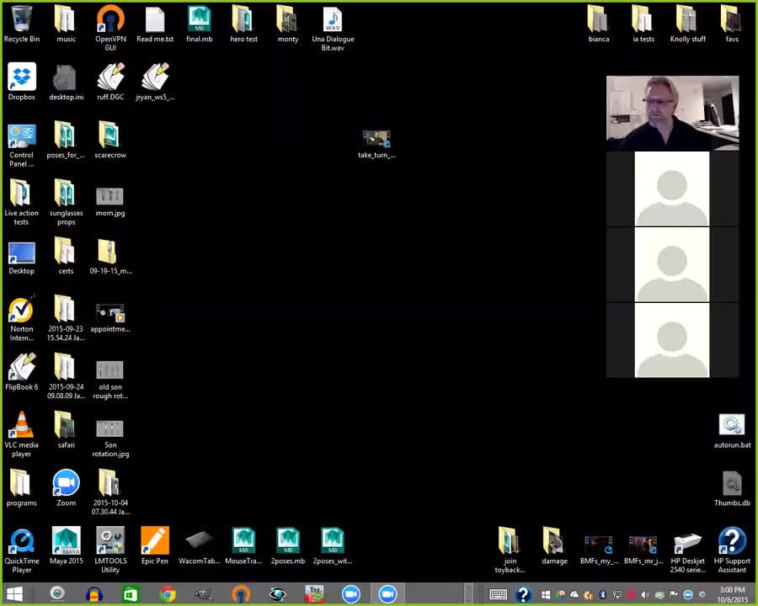Click the HP Deskjet 2540 series shortcut
Viewport: 758px width, 606px height.
[687, 553]
